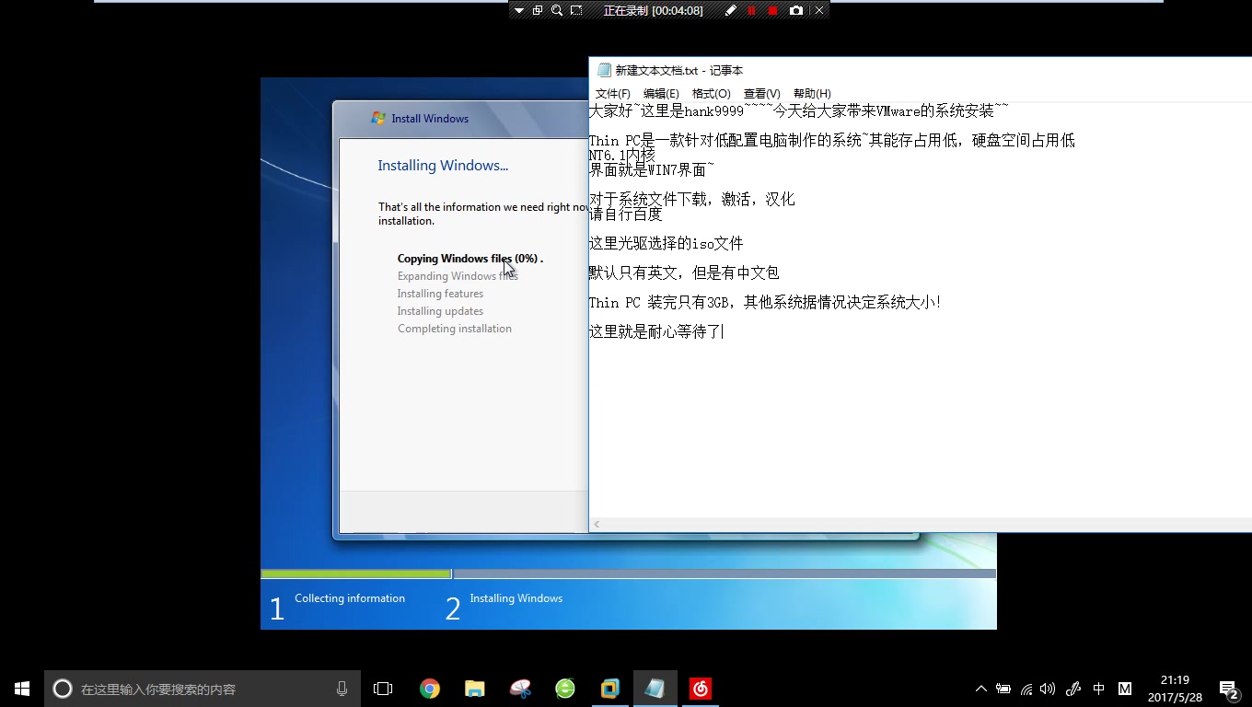
Task: Open File Explorer from taskbar
Action: pyautogui.click(x=475, y=689)
